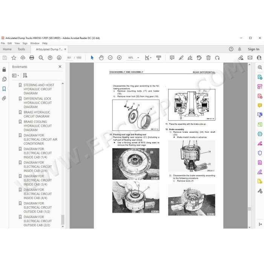
Task: Open bookmark STEERING AND HOIST HYDRAULIC CIRCUIT DIAGRAM
Action: coord(39,89)
